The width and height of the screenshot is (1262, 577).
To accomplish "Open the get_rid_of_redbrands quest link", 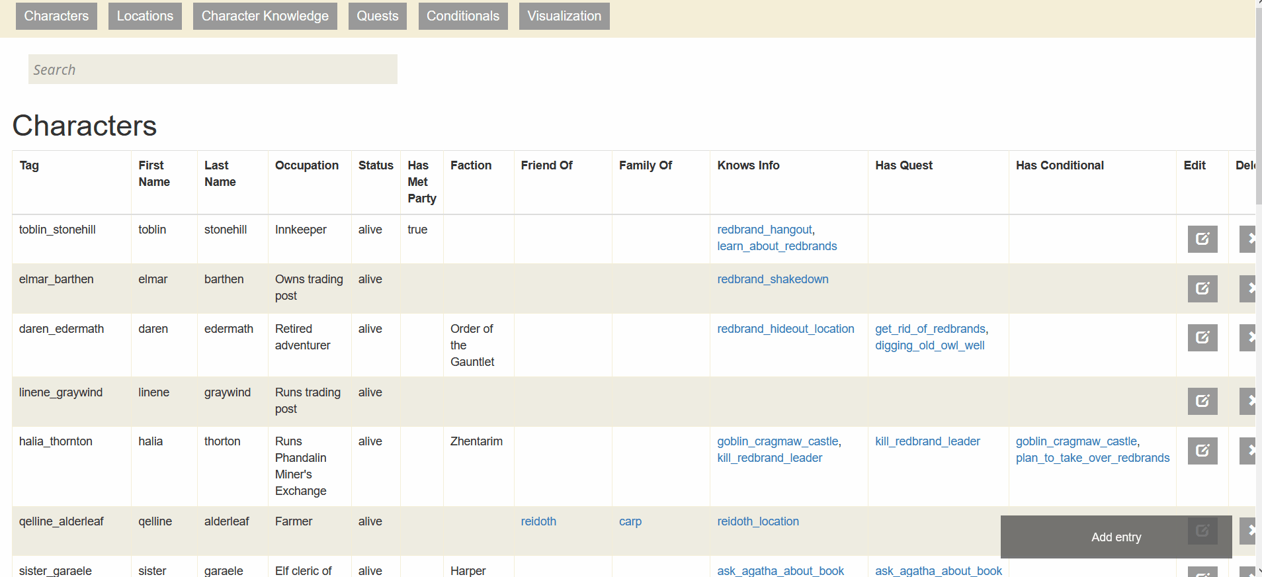I will coord(931,329).
